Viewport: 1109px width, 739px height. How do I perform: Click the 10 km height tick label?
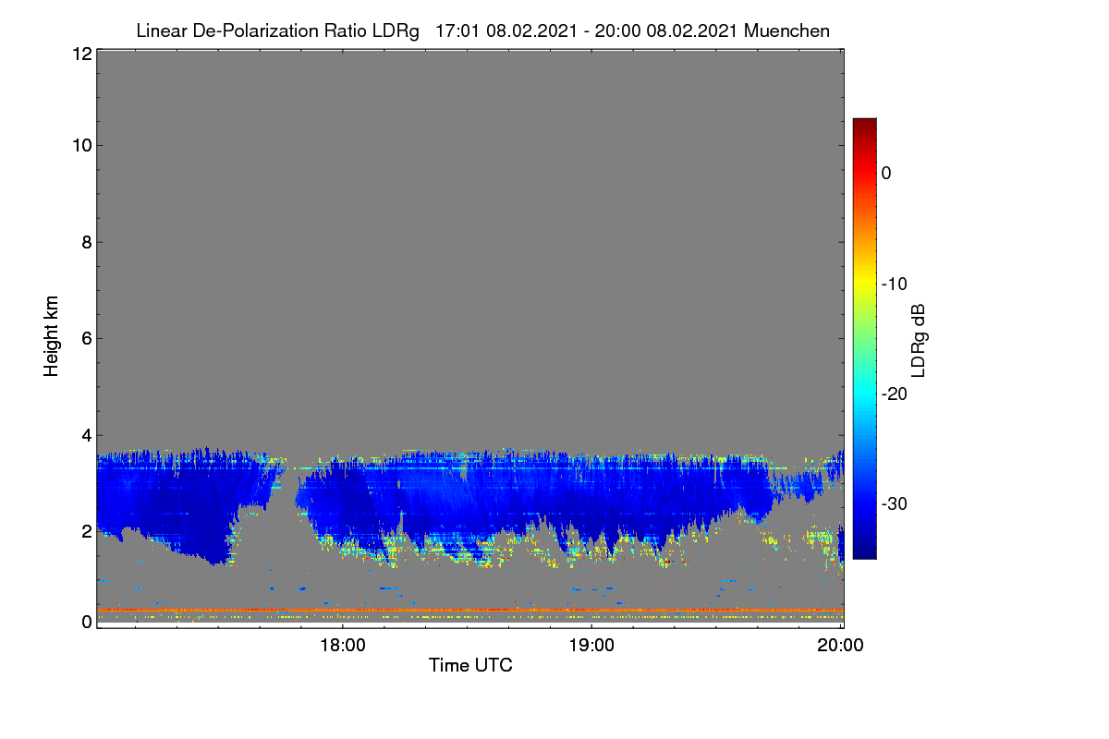click(x=80, y=145)
